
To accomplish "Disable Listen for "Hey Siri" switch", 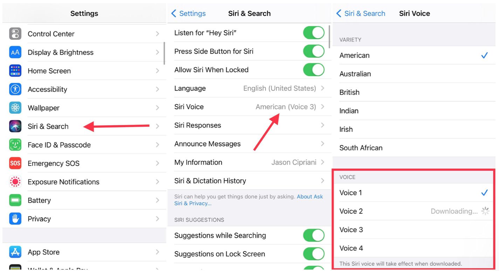I will point(314,33).
